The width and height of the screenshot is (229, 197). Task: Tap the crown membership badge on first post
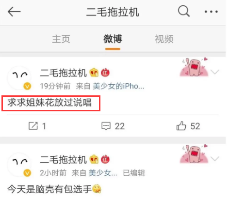click(94, 73)
